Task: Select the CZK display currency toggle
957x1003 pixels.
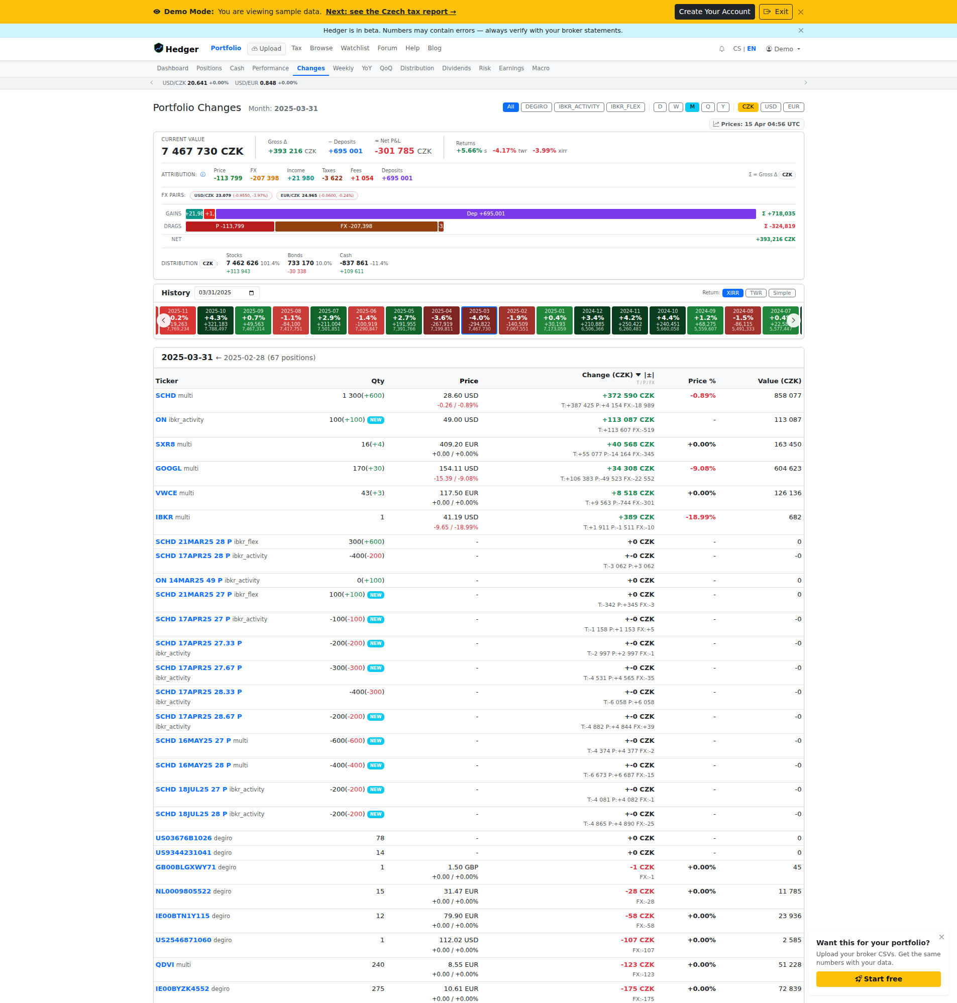Action: (x=748, y=107)
